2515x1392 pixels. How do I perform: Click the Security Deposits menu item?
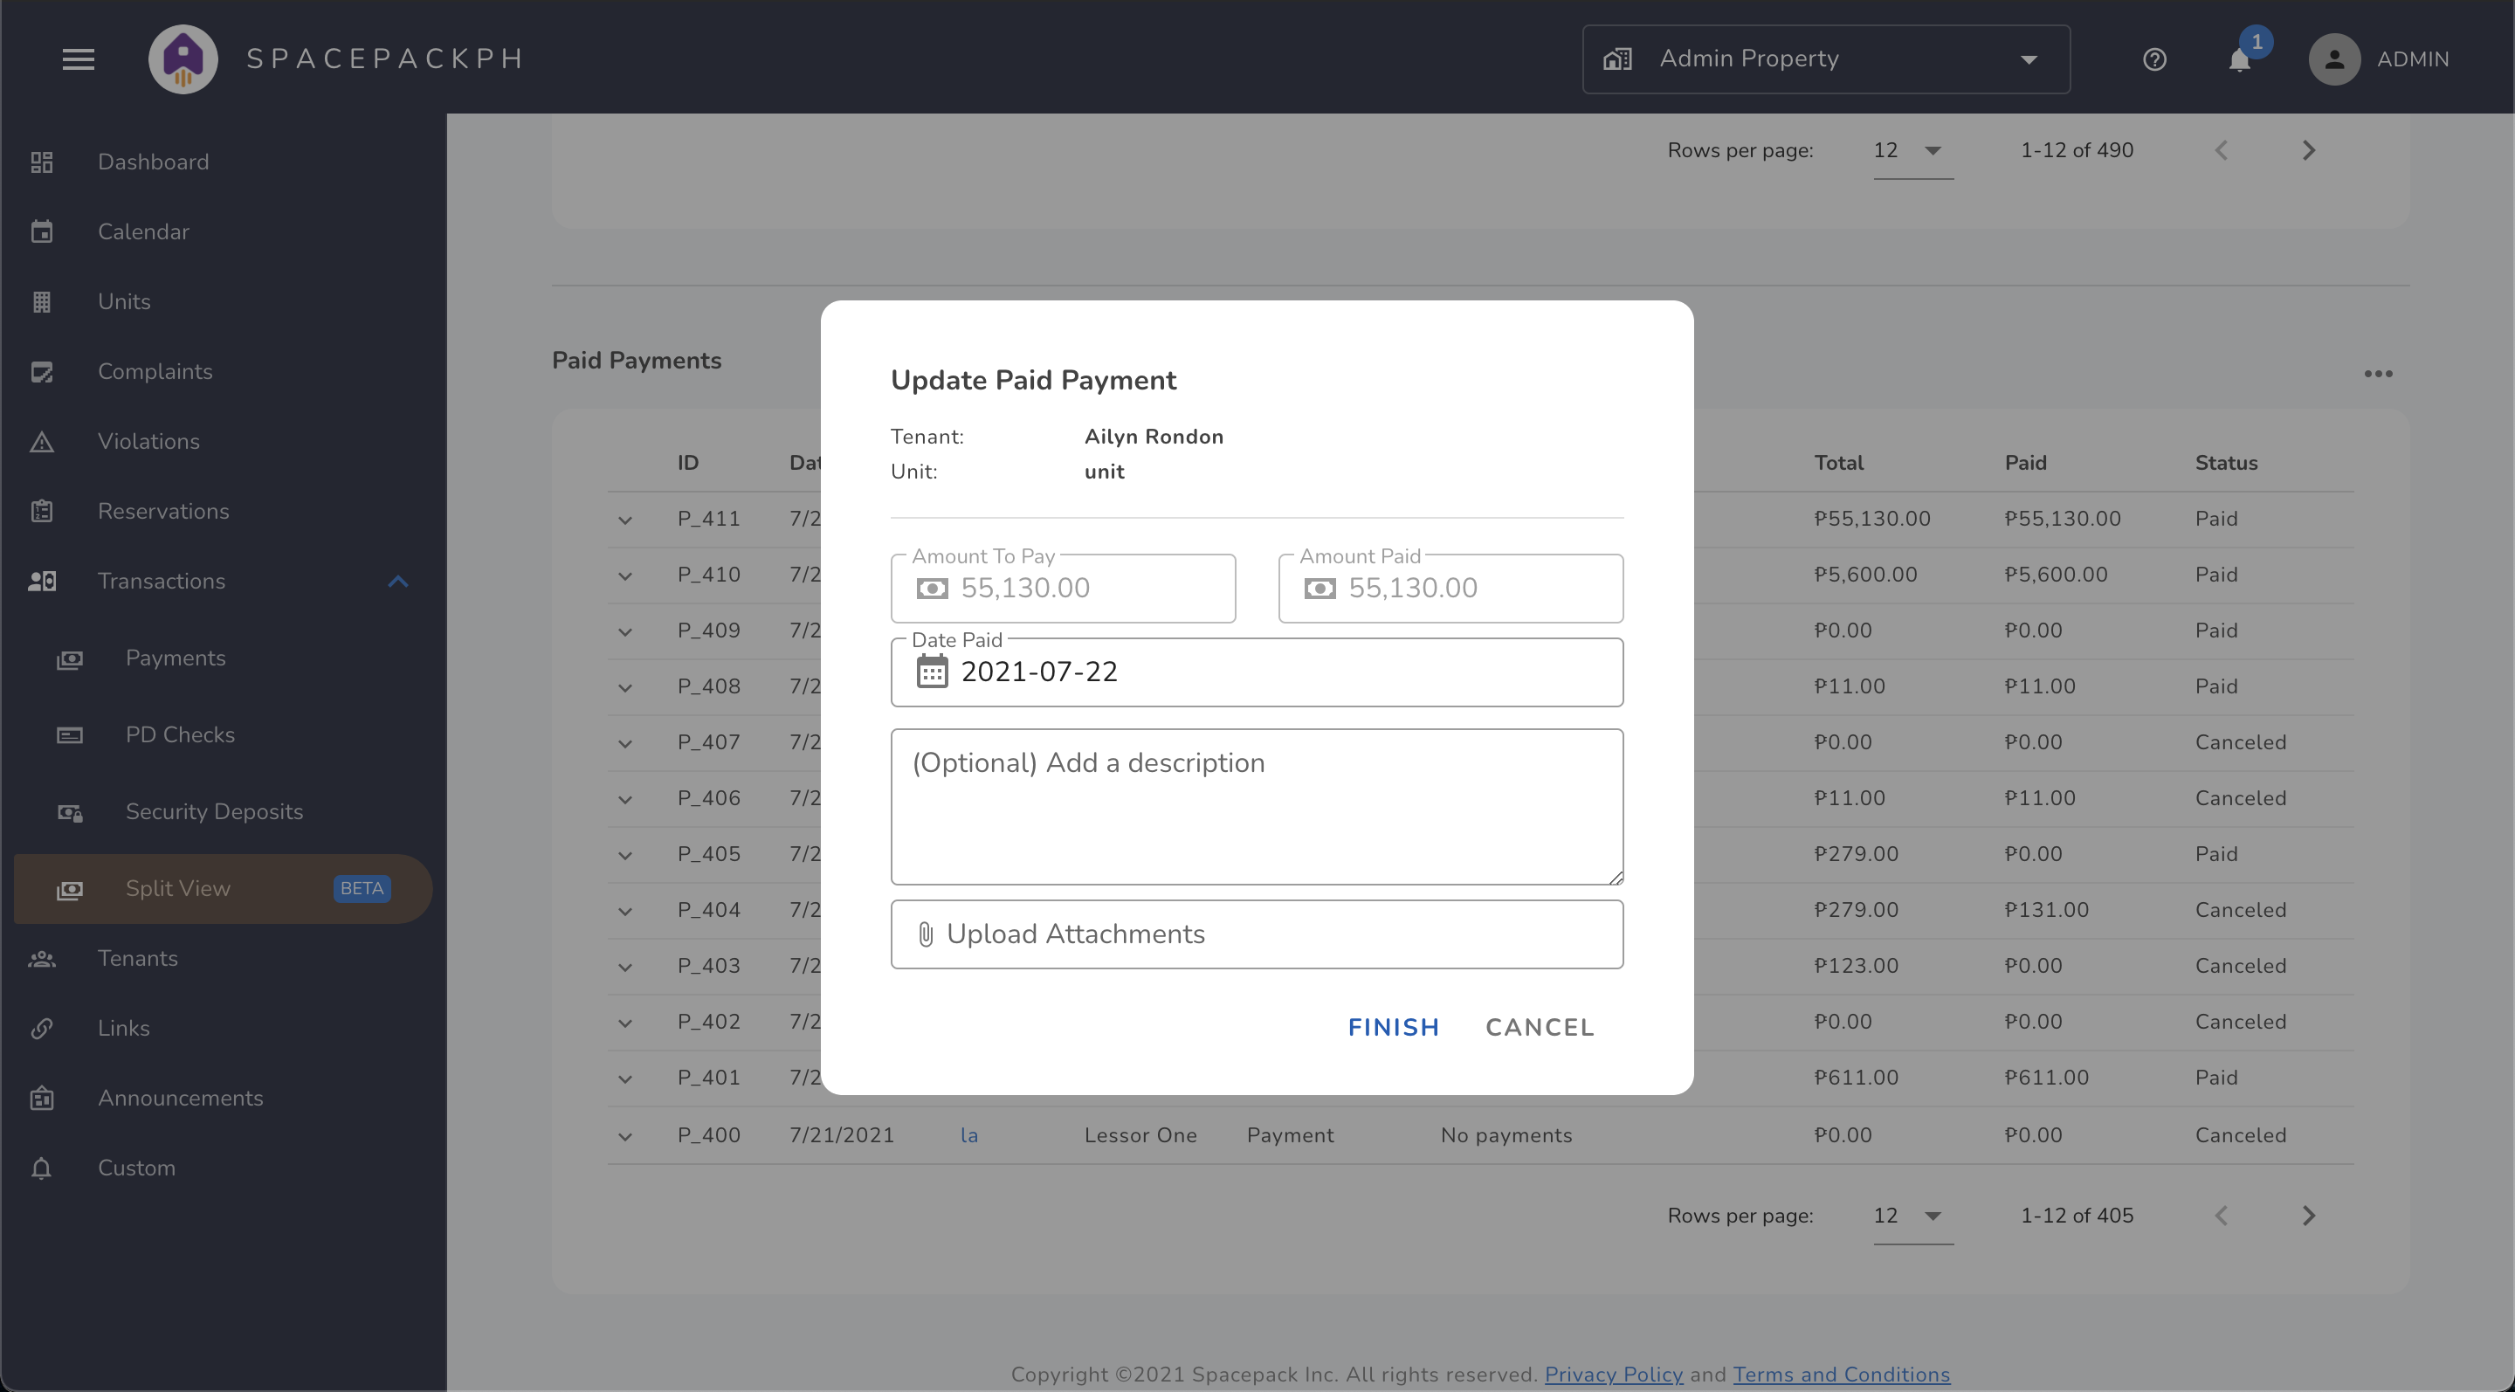click(214, 811)
